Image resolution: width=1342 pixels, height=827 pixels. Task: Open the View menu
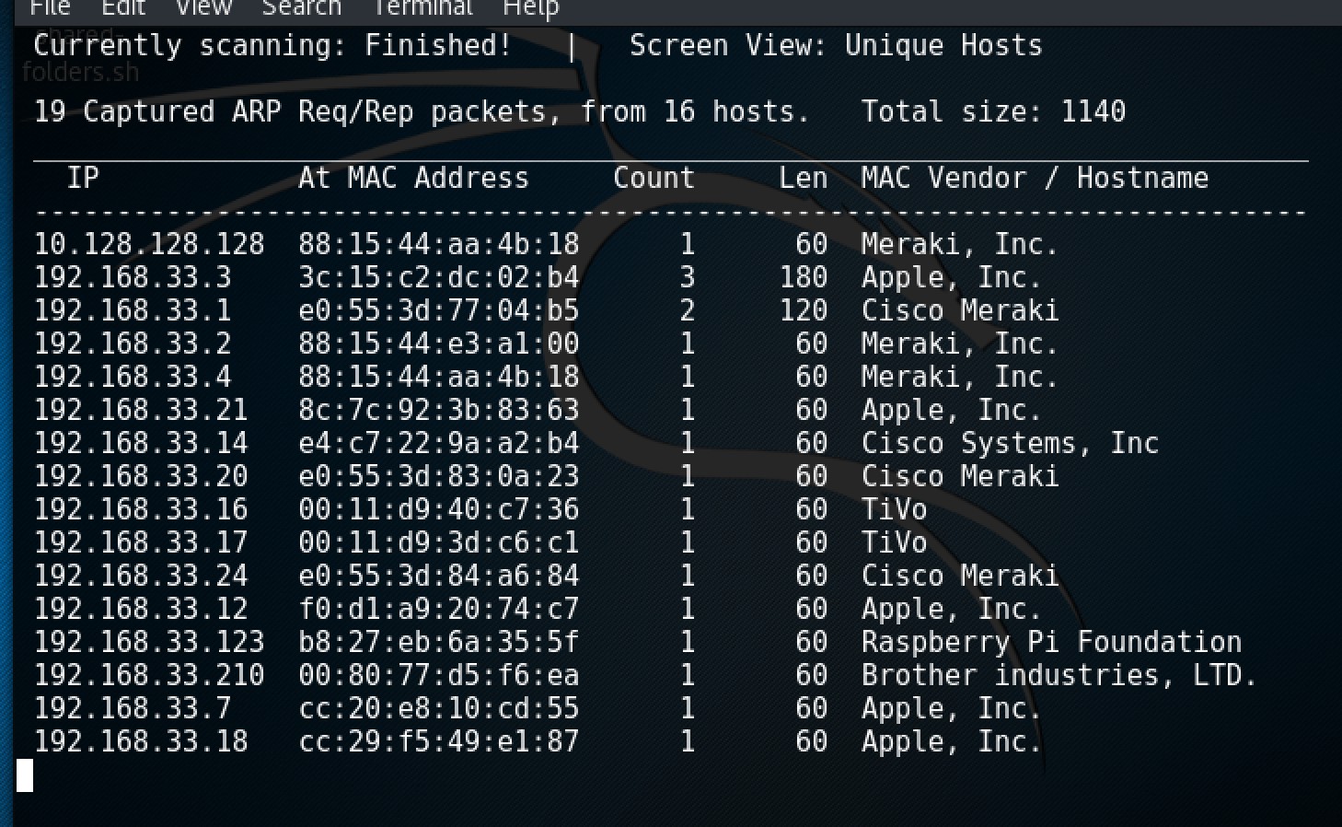[x=203, y=7]
